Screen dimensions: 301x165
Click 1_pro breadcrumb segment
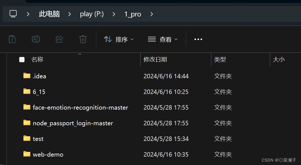tap(133, 14)
